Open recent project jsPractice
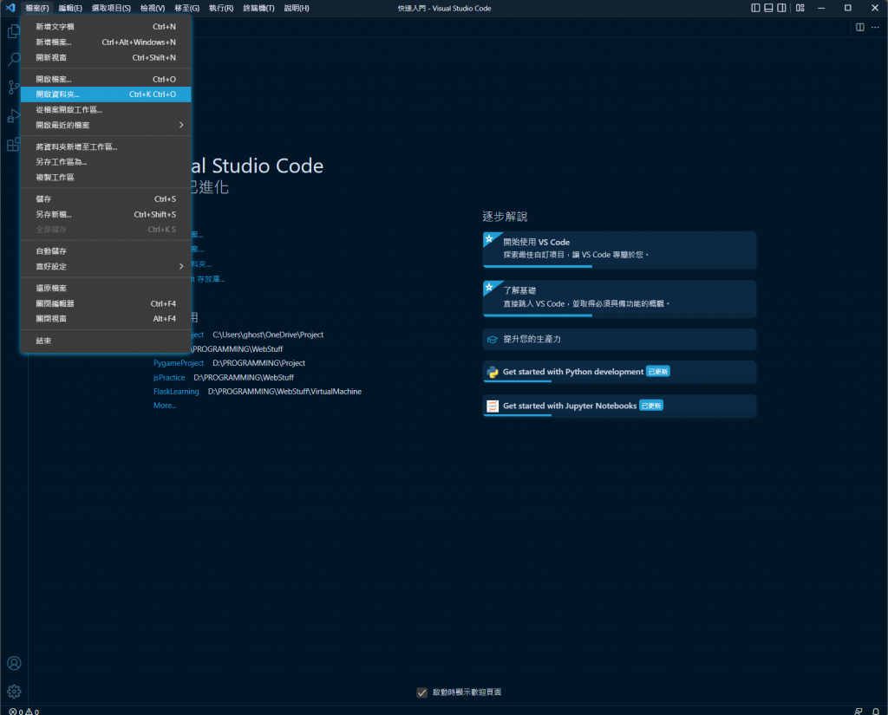The image size is (888, 715). pyautogui.click(x=169, y=378)
